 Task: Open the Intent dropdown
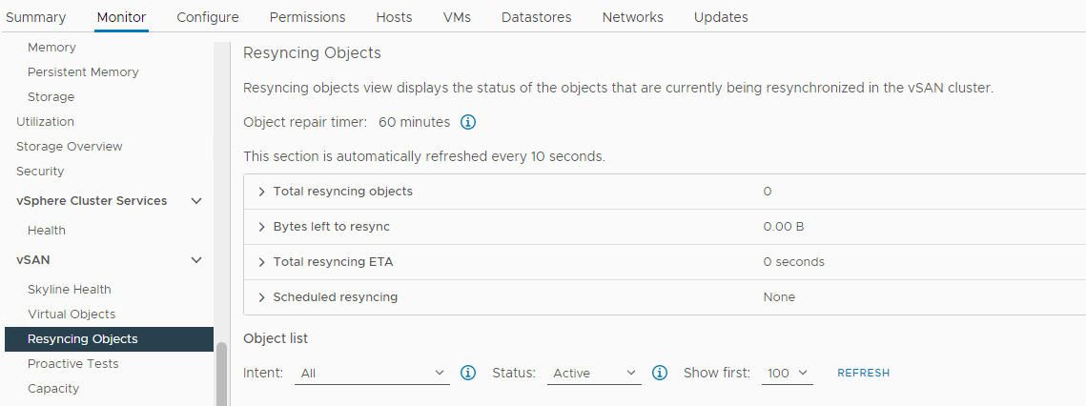[x=373, y=374]
